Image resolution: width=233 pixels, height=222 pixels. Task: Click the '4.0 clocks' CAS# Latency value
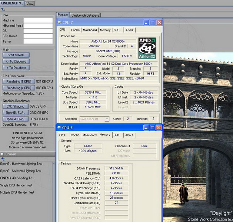[116, 178]
